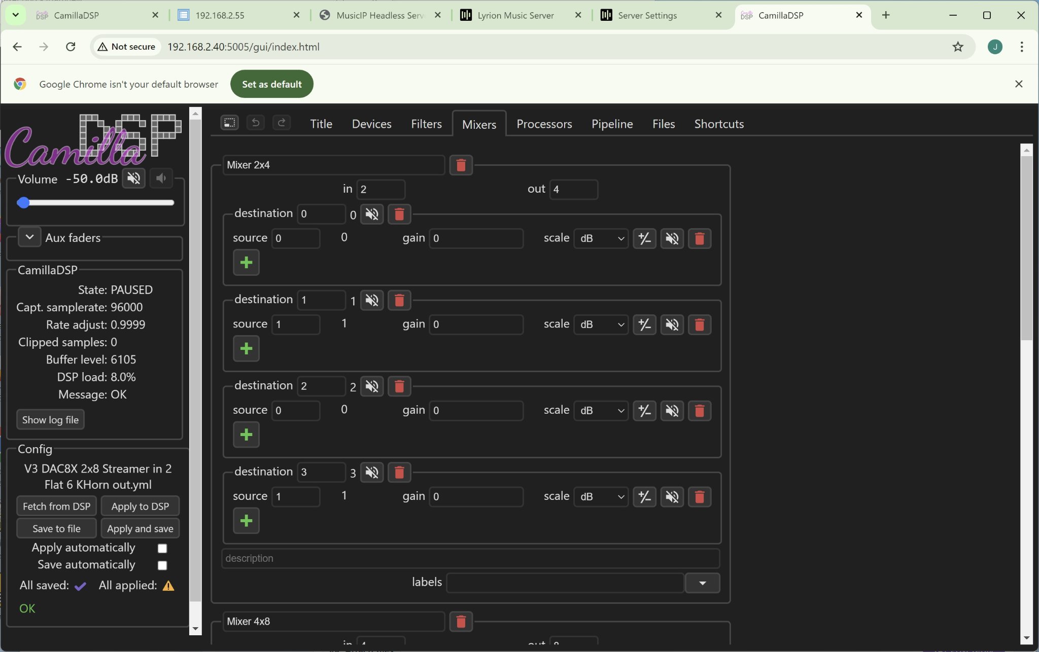Viewport: 1039px width, 652px height.
Task: Invert polarity of destination 0 source
Action: pyautogui.click(x=644, y=238)
